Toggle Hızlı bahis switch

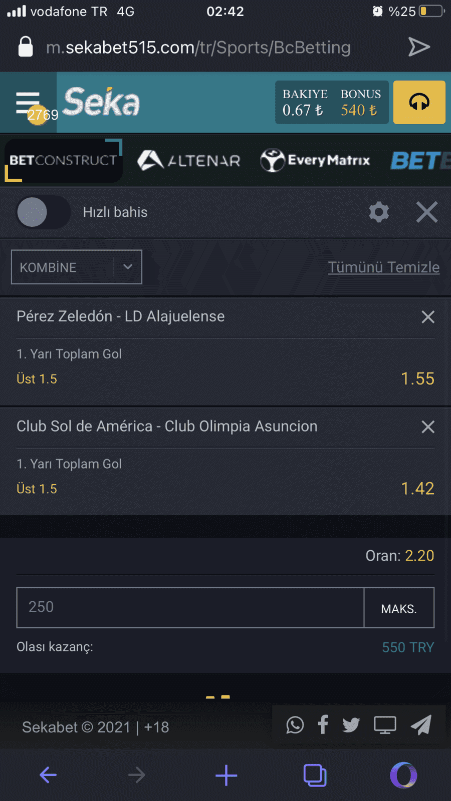coord(43,212)
